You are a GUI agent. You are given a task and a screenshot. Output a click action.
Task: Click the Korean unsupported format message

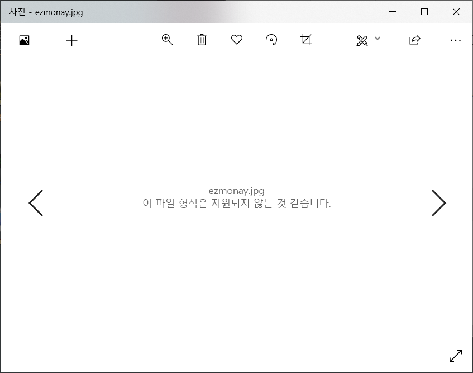click(x=237, y=203)
